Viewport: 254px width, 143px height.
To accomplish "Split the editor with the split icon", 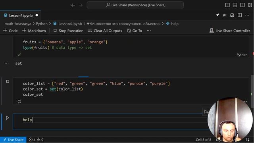I will click(240, 15).
